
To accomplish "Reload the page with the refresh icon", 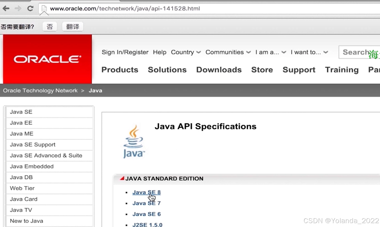I will [x=30, y=9].
